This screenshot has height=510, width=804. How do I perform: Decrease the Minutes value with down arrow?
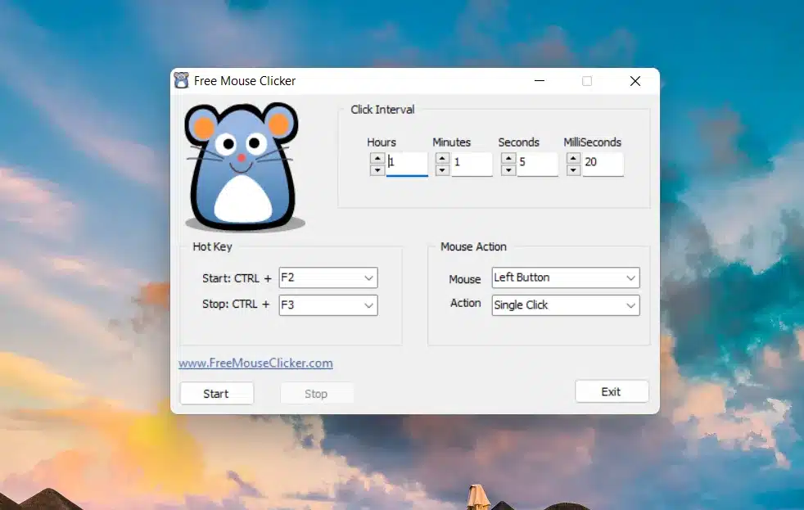tap(442, 169)
